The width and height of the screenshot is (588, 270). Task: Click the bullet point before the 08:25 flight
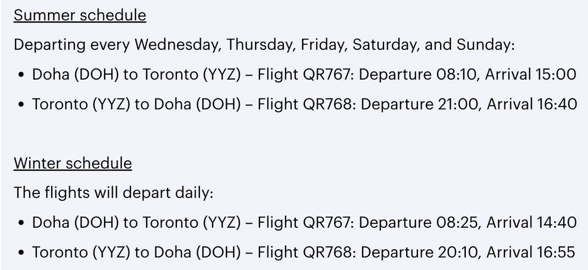[21, 223]
